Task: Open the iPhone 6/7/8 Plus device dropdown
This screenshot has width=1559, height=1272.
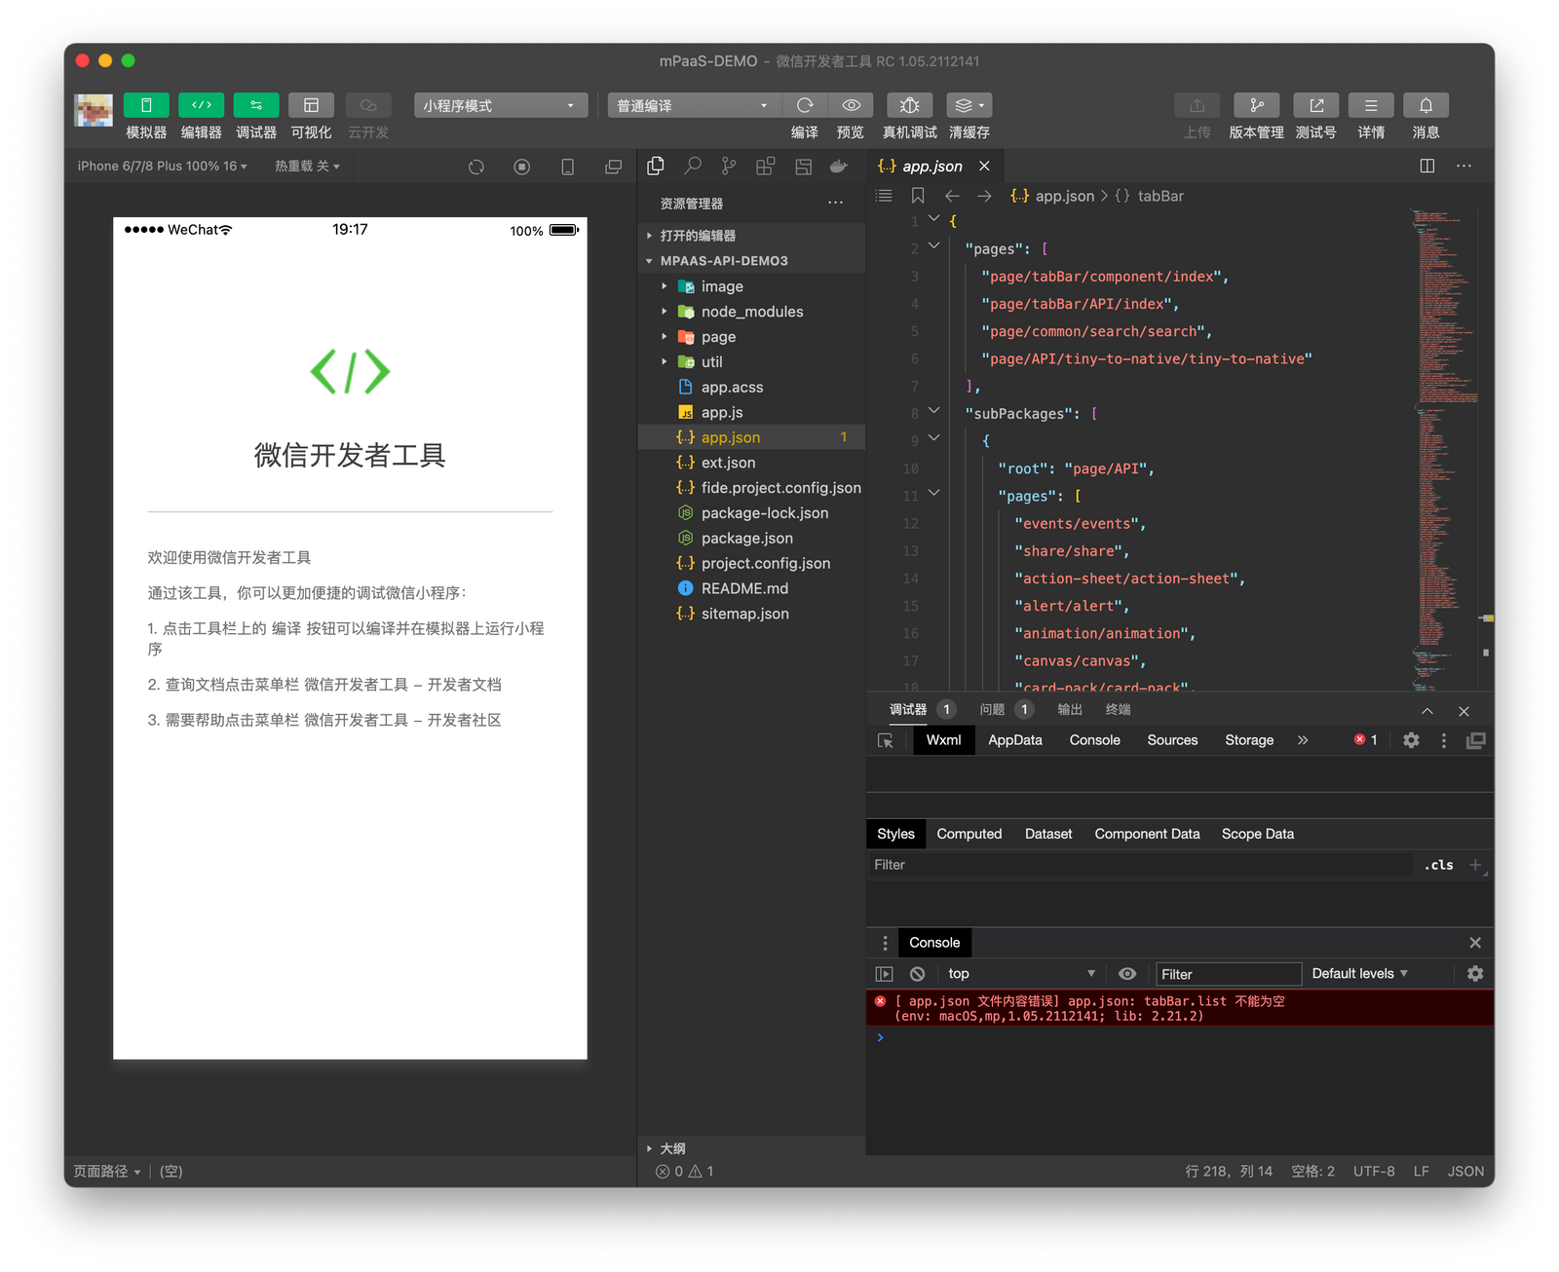Action: tap(162, 167)
